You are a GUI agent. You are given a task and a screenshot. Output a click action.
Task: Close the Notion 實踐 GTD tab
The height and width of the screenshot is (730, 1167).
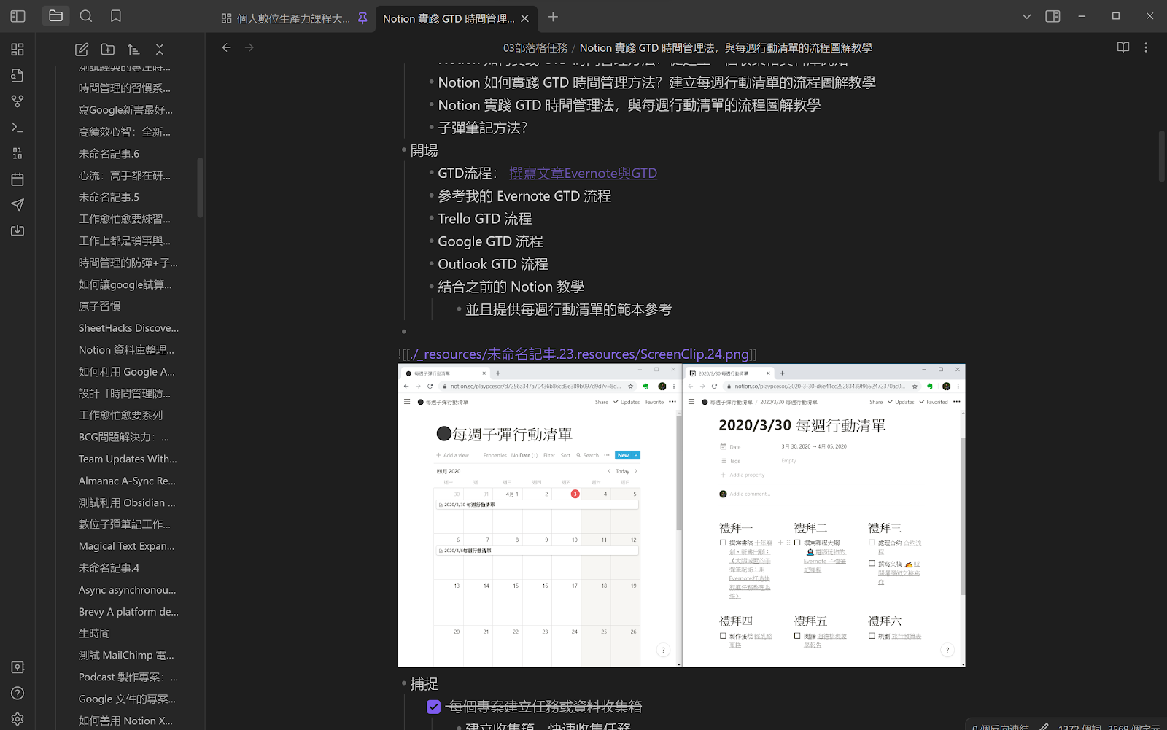pyautogui.click(x=525, y=18)
